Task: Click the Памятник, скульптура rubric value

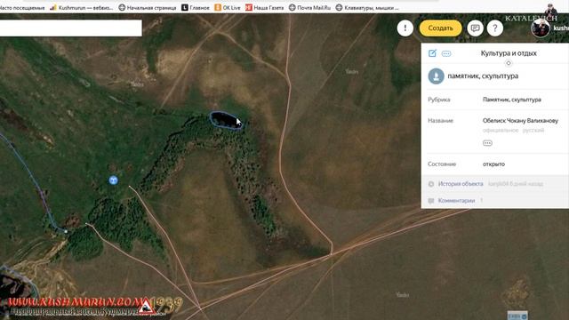Action: (512, 100)
